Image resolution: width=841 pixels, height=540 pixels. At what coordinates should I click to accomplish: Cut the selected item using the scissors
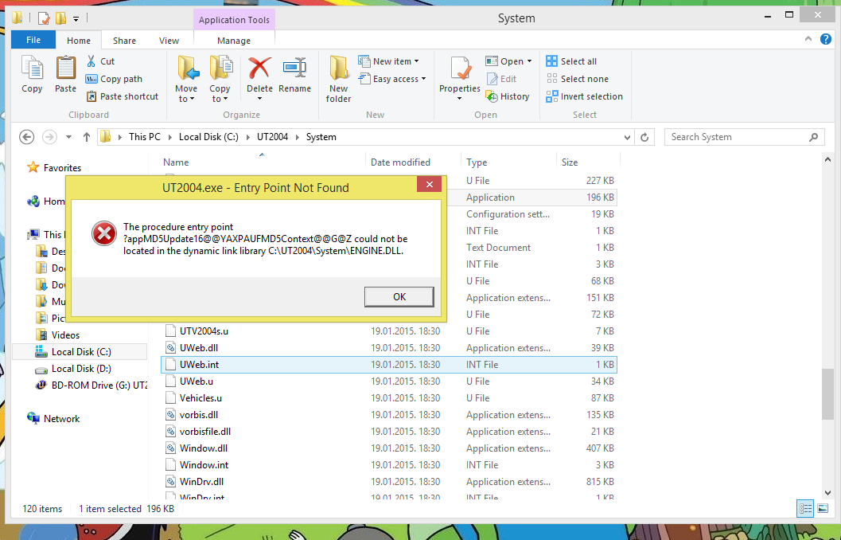pos(100,61)
